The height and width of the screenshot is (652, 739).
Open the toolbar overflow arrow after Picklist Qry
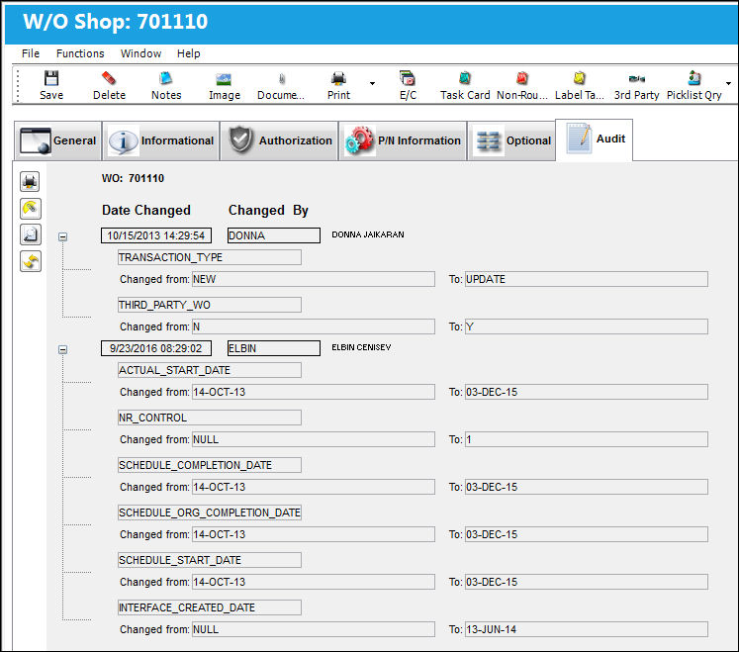tap(729, 83)
